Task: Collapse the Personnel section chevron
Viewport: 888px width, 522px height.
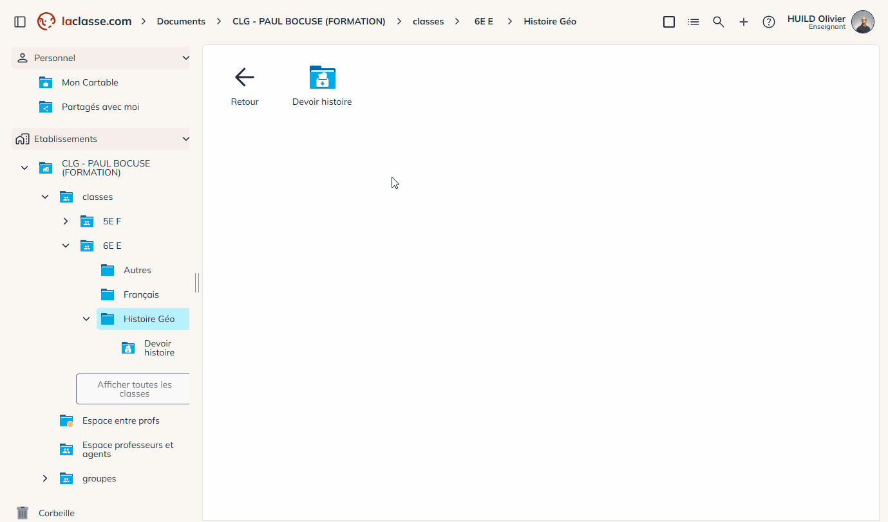Action: [186, 58]
